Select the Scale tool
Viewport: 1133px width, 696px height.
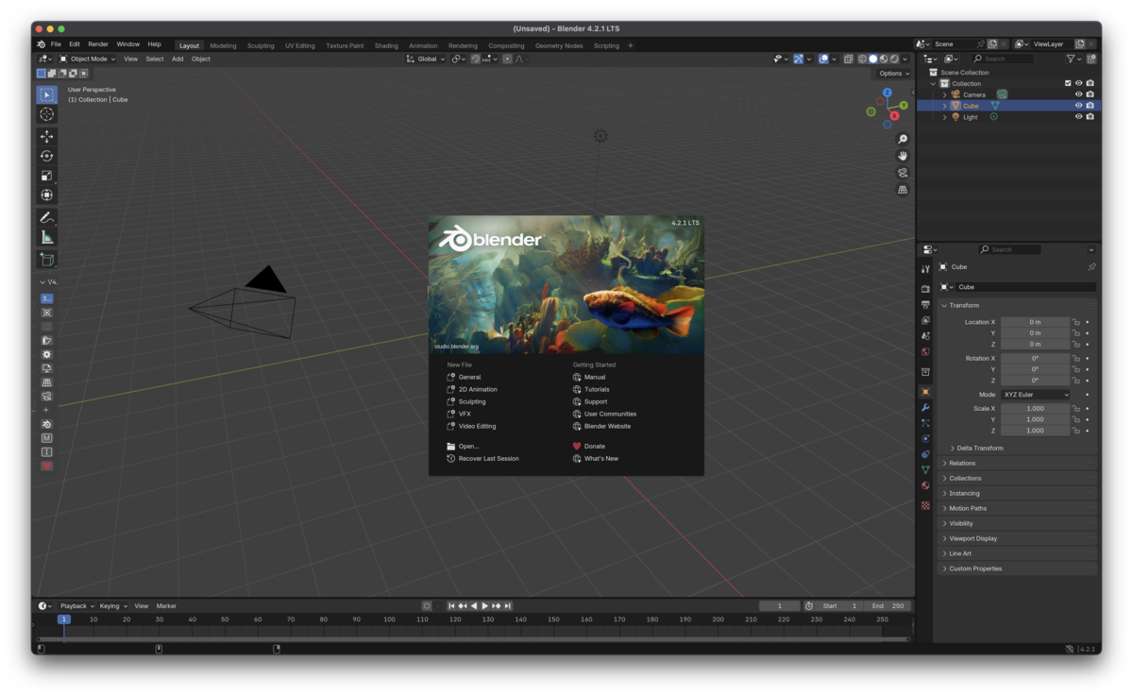(x=46, y=176)
